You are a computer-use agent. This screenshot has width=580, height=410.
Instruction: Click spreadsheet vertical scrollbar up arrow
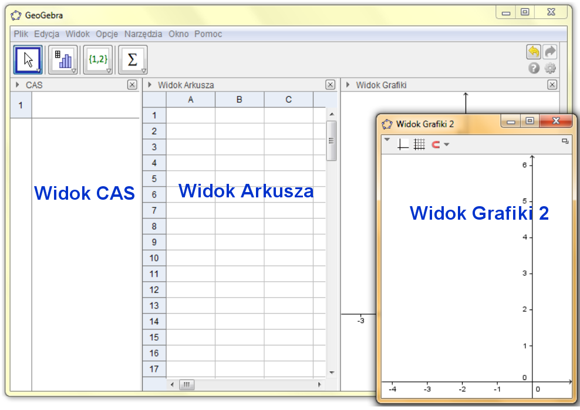[x=332, y=114]
